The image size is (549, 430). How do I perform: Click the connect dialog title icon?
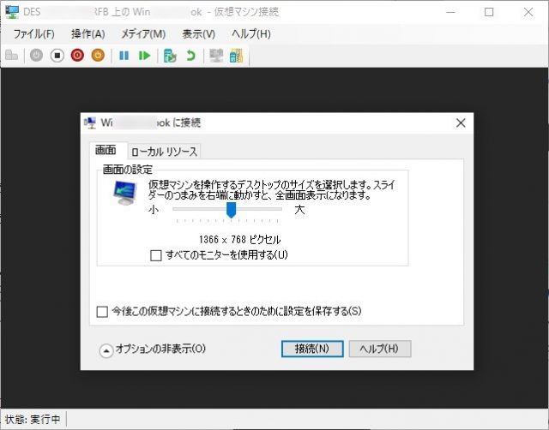point(90,122)
